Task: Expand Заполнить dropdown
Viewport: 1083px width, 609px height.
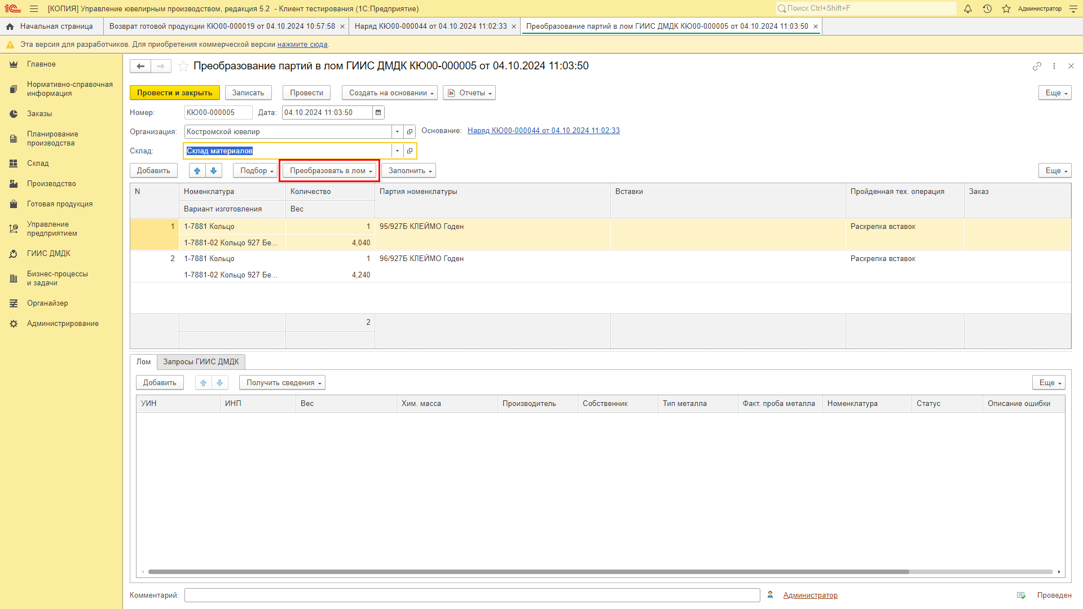Action: (408, 171)
